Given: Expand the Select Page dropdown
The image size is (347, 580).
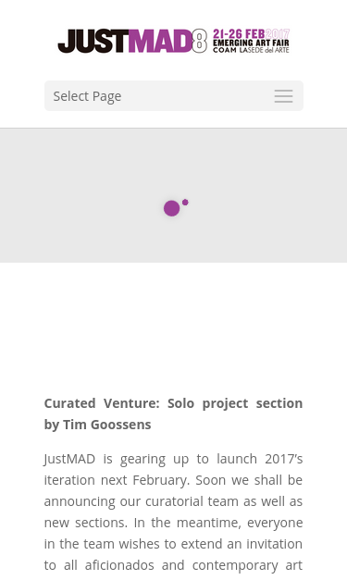Looking at the screenshot, I should click(174, 96).
